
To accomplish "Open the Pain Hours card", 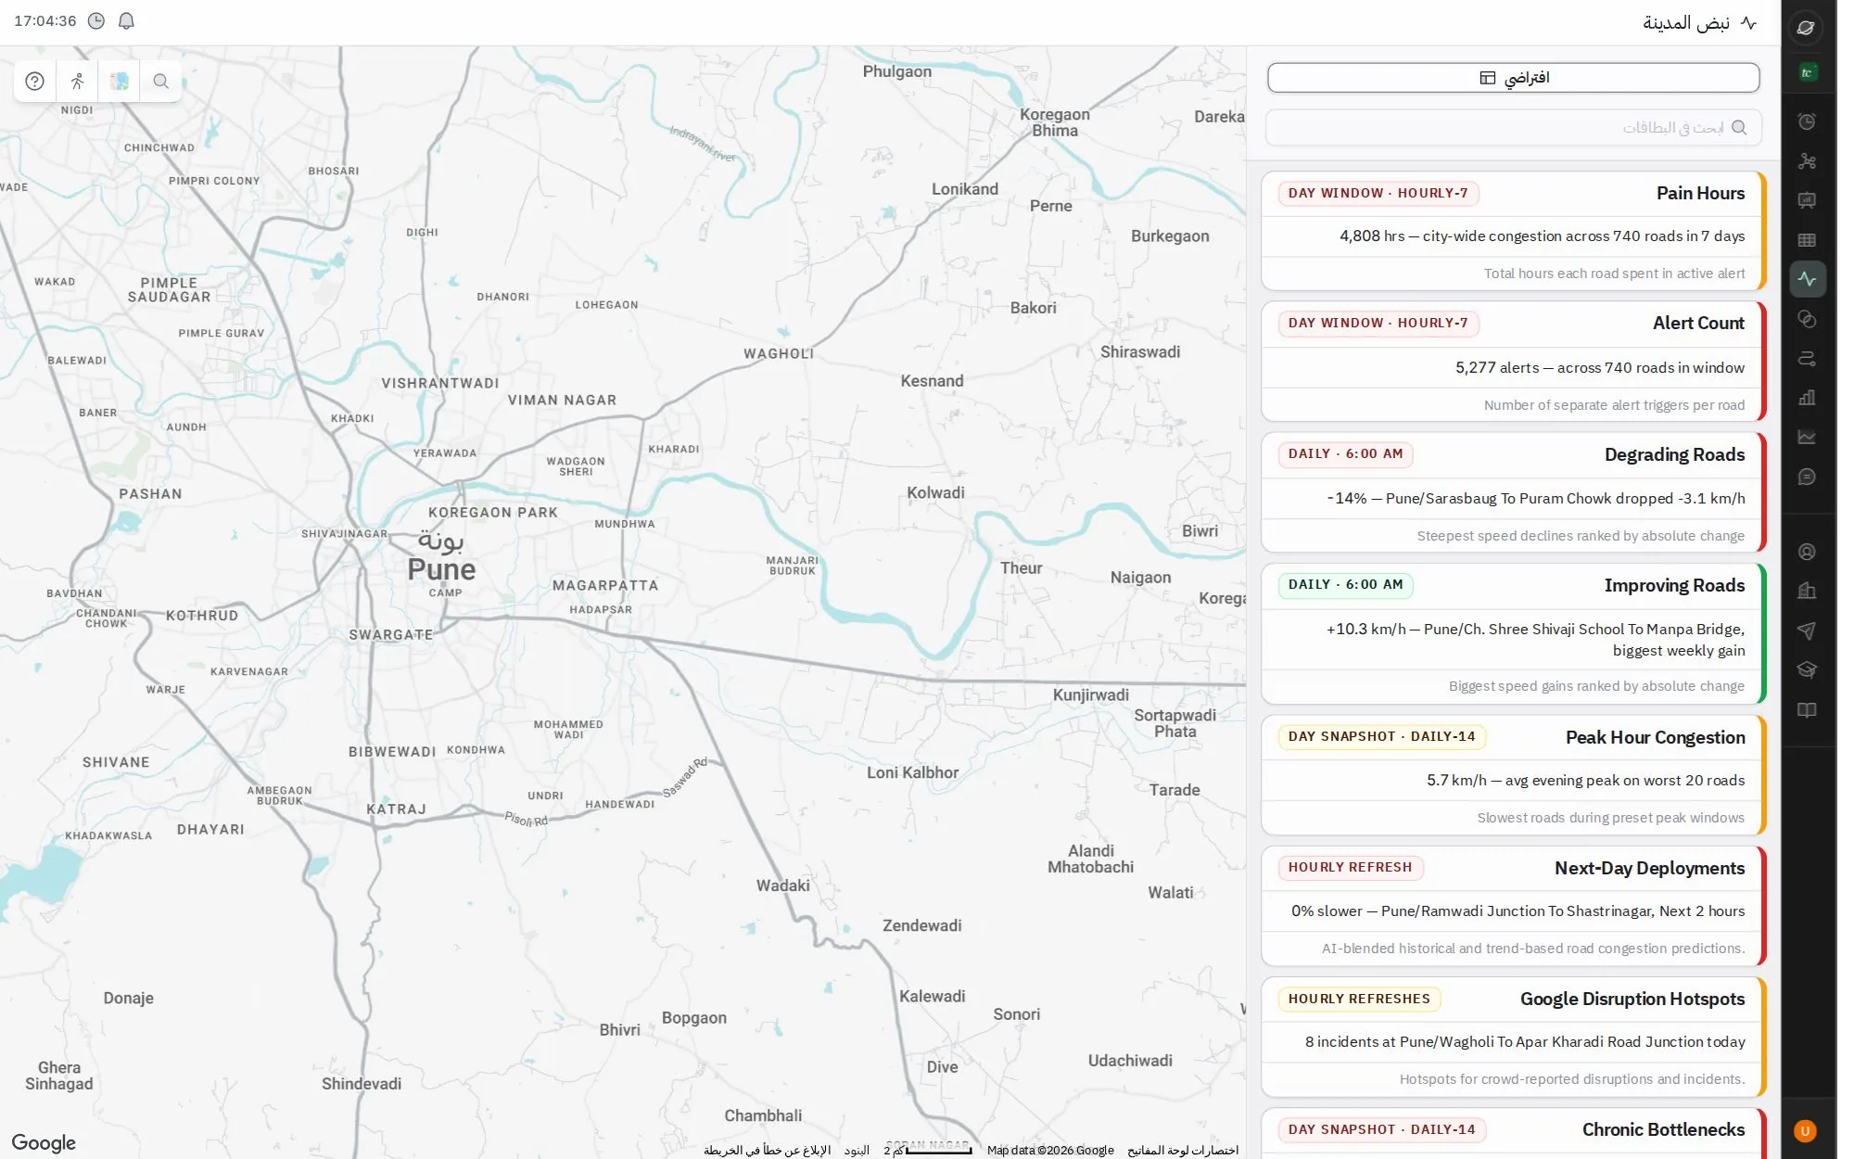I will [1513, 231].
